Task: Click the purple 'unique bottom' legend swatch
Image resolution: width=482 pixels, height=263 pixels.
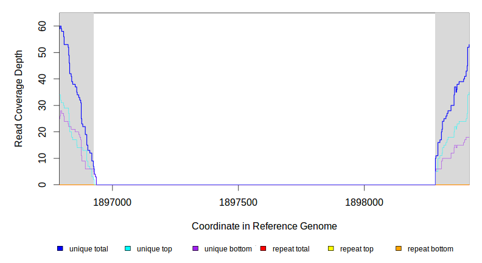Action: pyautogui.click(x=195, y=249)
